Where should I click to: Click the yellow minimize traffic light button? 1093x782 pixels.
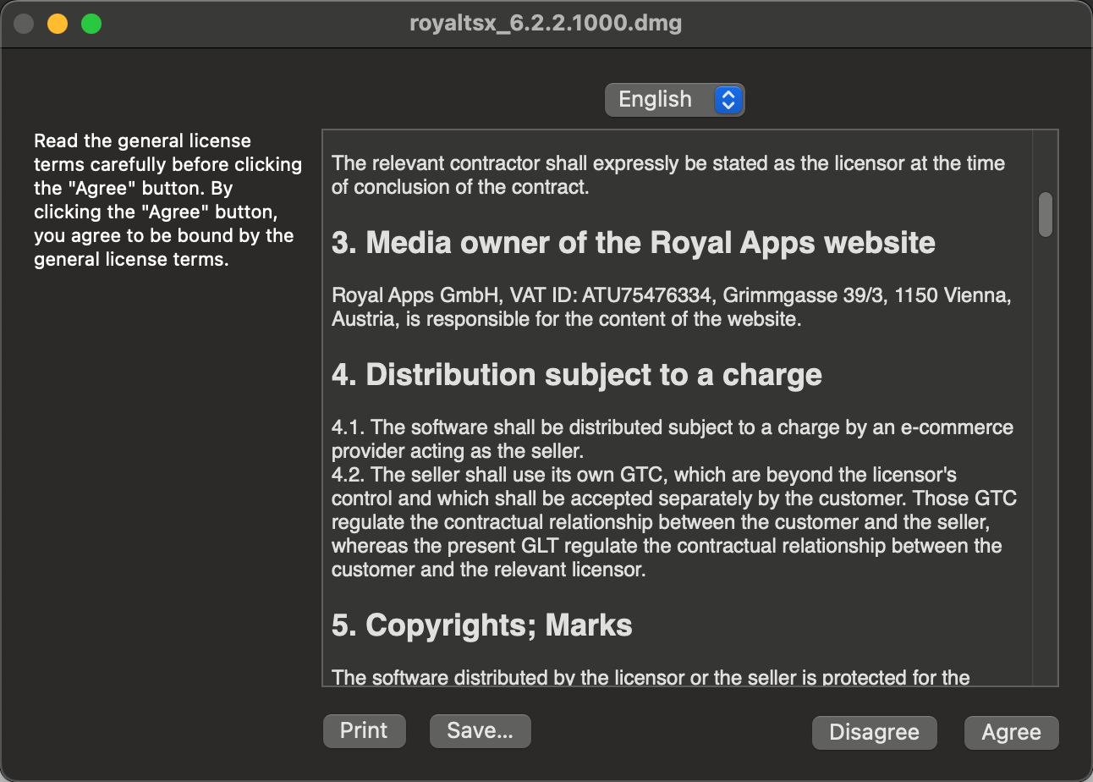click(57, 24)
